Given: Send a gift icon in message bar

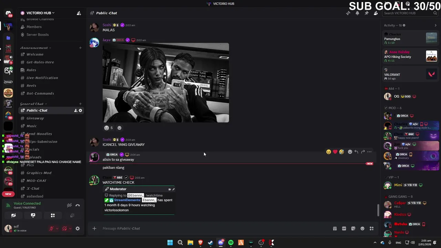Looking at the screenshot, I should [x=335, y=228].
